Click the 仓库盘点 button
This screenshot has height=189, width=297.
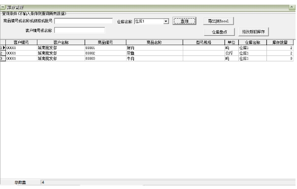point(219,32)
